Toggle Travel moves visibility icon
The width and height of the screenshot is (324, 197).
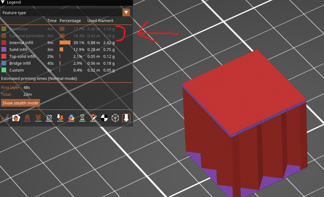click(5, 118)
